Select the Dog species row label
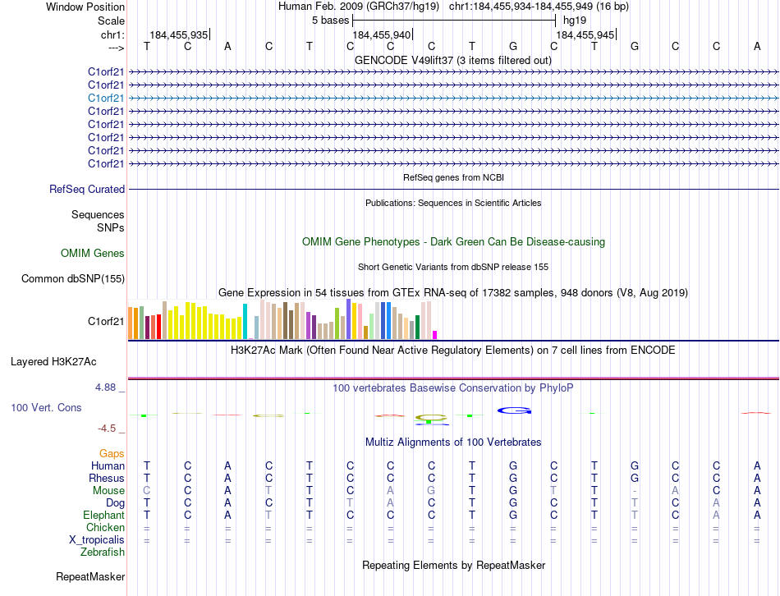Image resolution: width=780 pixels, height=596 pixels. tap(116, 503)
